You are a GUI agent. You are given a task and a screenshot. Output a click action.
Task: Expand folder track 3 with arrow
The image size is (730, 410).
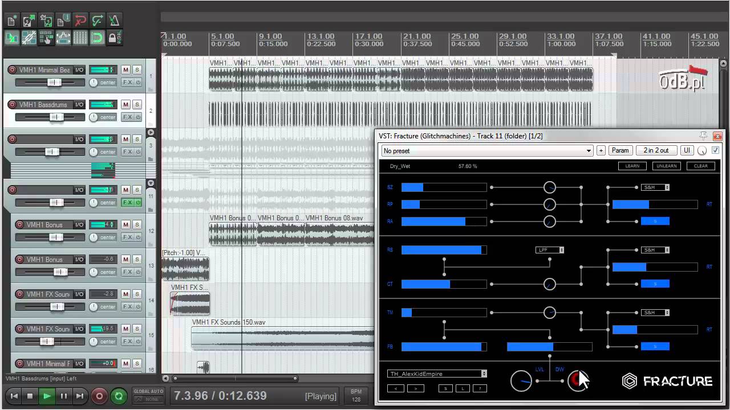point(151,133)
